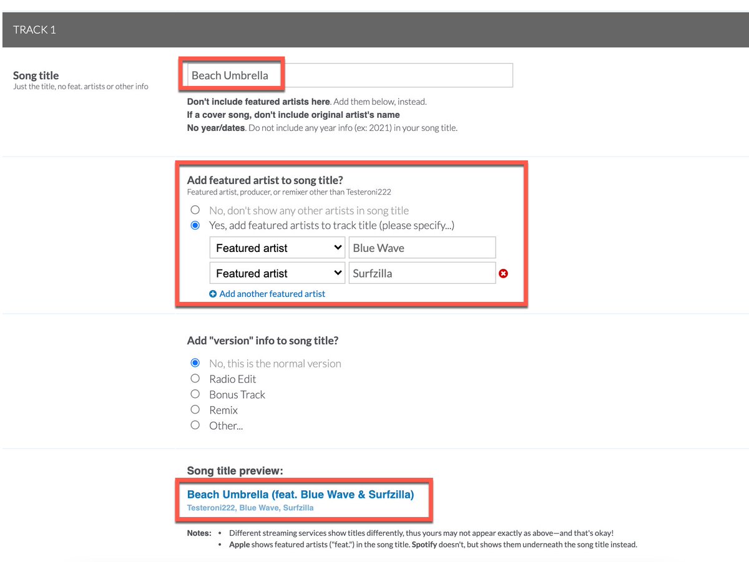Click preview title "Beach Umbrella (feat. Blue Wave & Surfzilla)"
The image size is (749, 562).
(300, 495)
